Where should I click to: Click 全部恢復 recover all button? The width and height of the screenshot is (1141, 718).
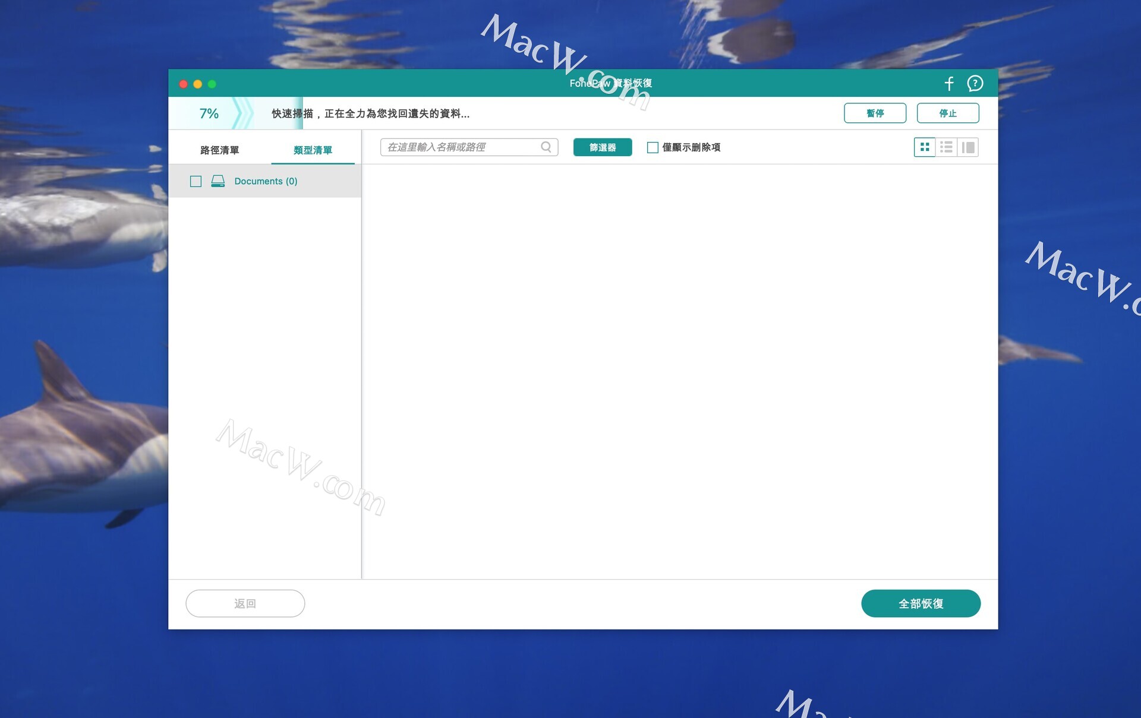921,603
